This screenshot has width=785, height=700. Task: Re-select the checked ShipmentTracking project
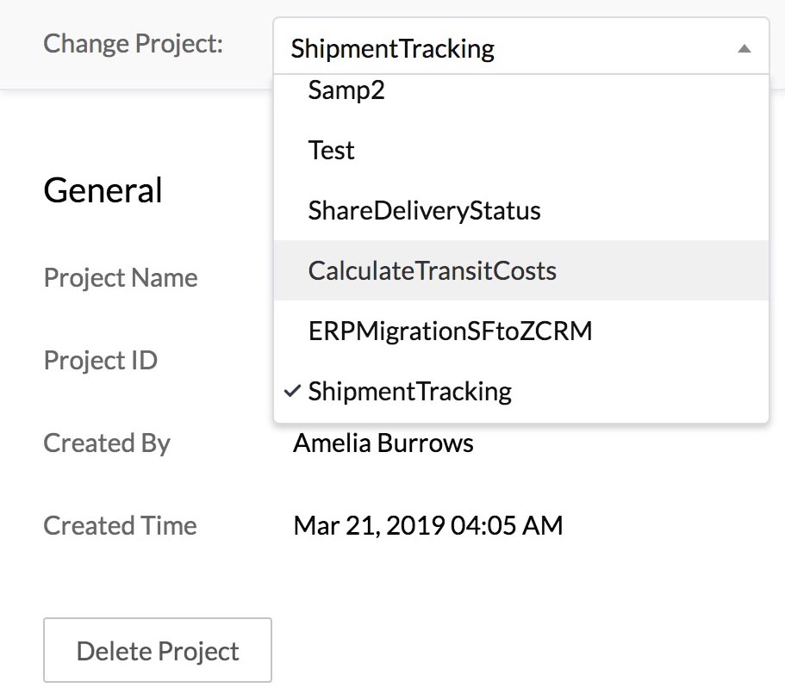point(409,392)
